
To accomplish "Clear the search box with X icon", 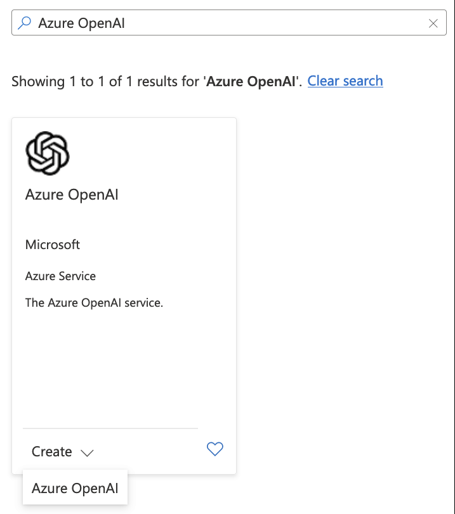I will pos(433,23).
